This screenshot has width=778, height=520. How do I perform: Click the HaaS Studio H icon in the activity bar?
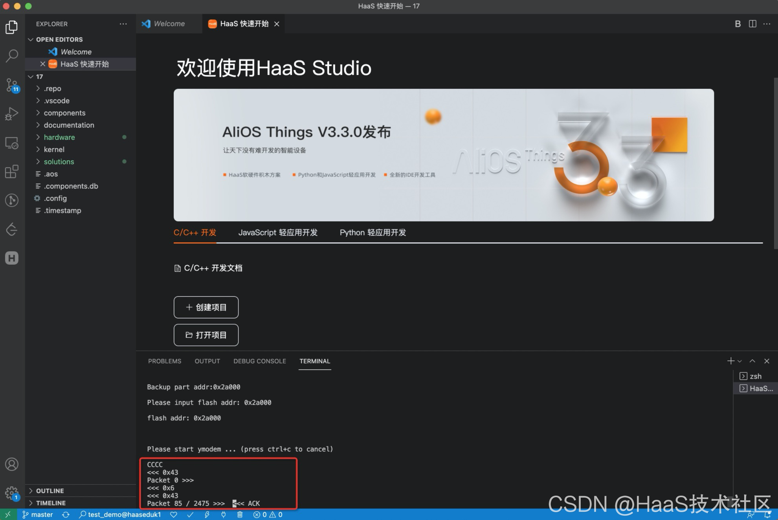click(12, 258)
